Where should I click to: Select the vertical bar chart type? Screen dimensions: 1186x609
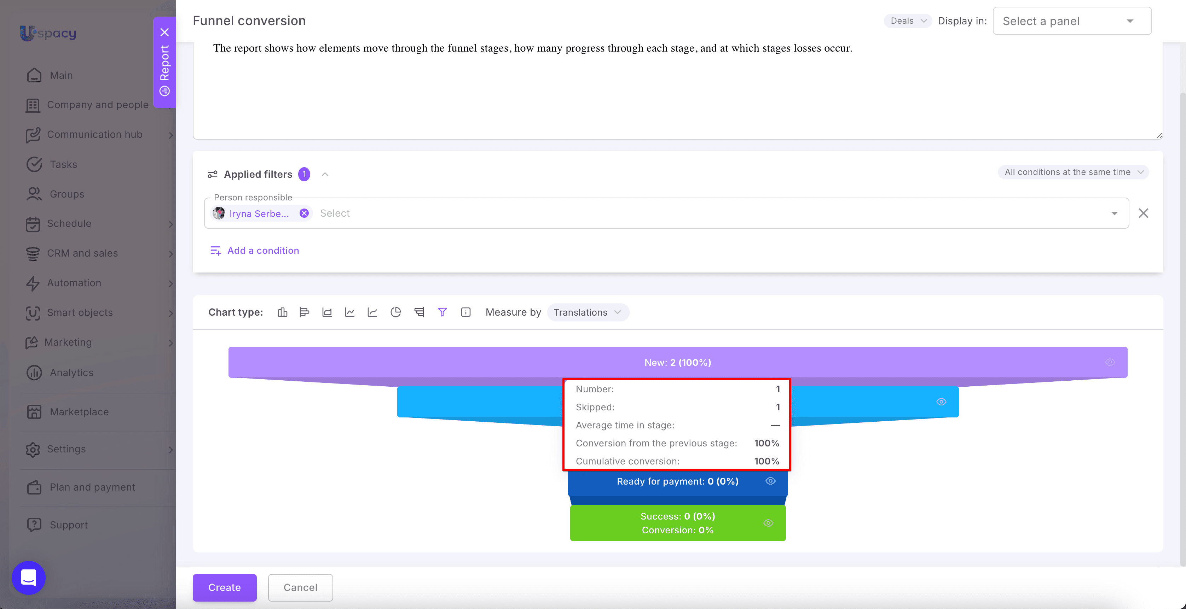(282, 312)
